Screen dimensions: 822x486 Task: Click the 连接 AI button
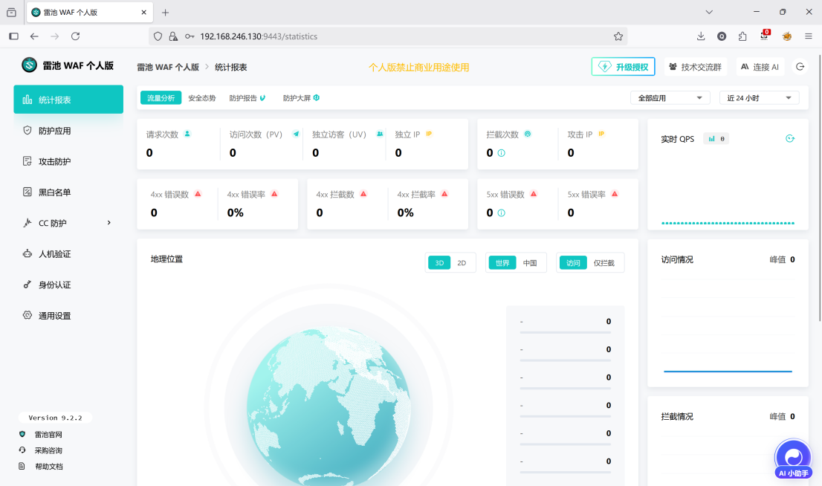(x=760, y=67)
